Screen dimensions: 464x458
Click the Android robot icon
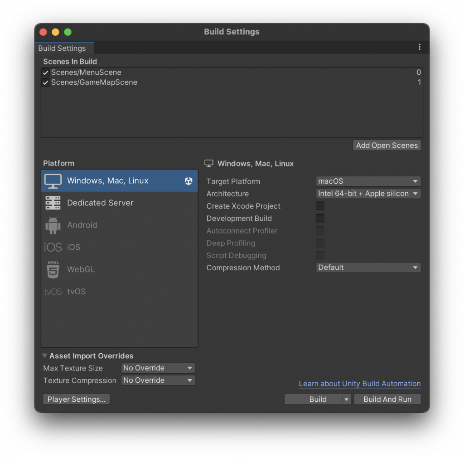click(53, 225)
